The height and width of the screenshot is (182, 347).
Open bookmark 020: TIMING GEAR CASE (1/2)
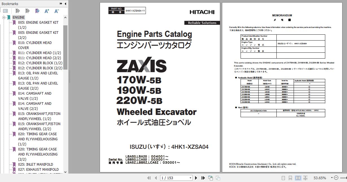[x=38, y=139]
